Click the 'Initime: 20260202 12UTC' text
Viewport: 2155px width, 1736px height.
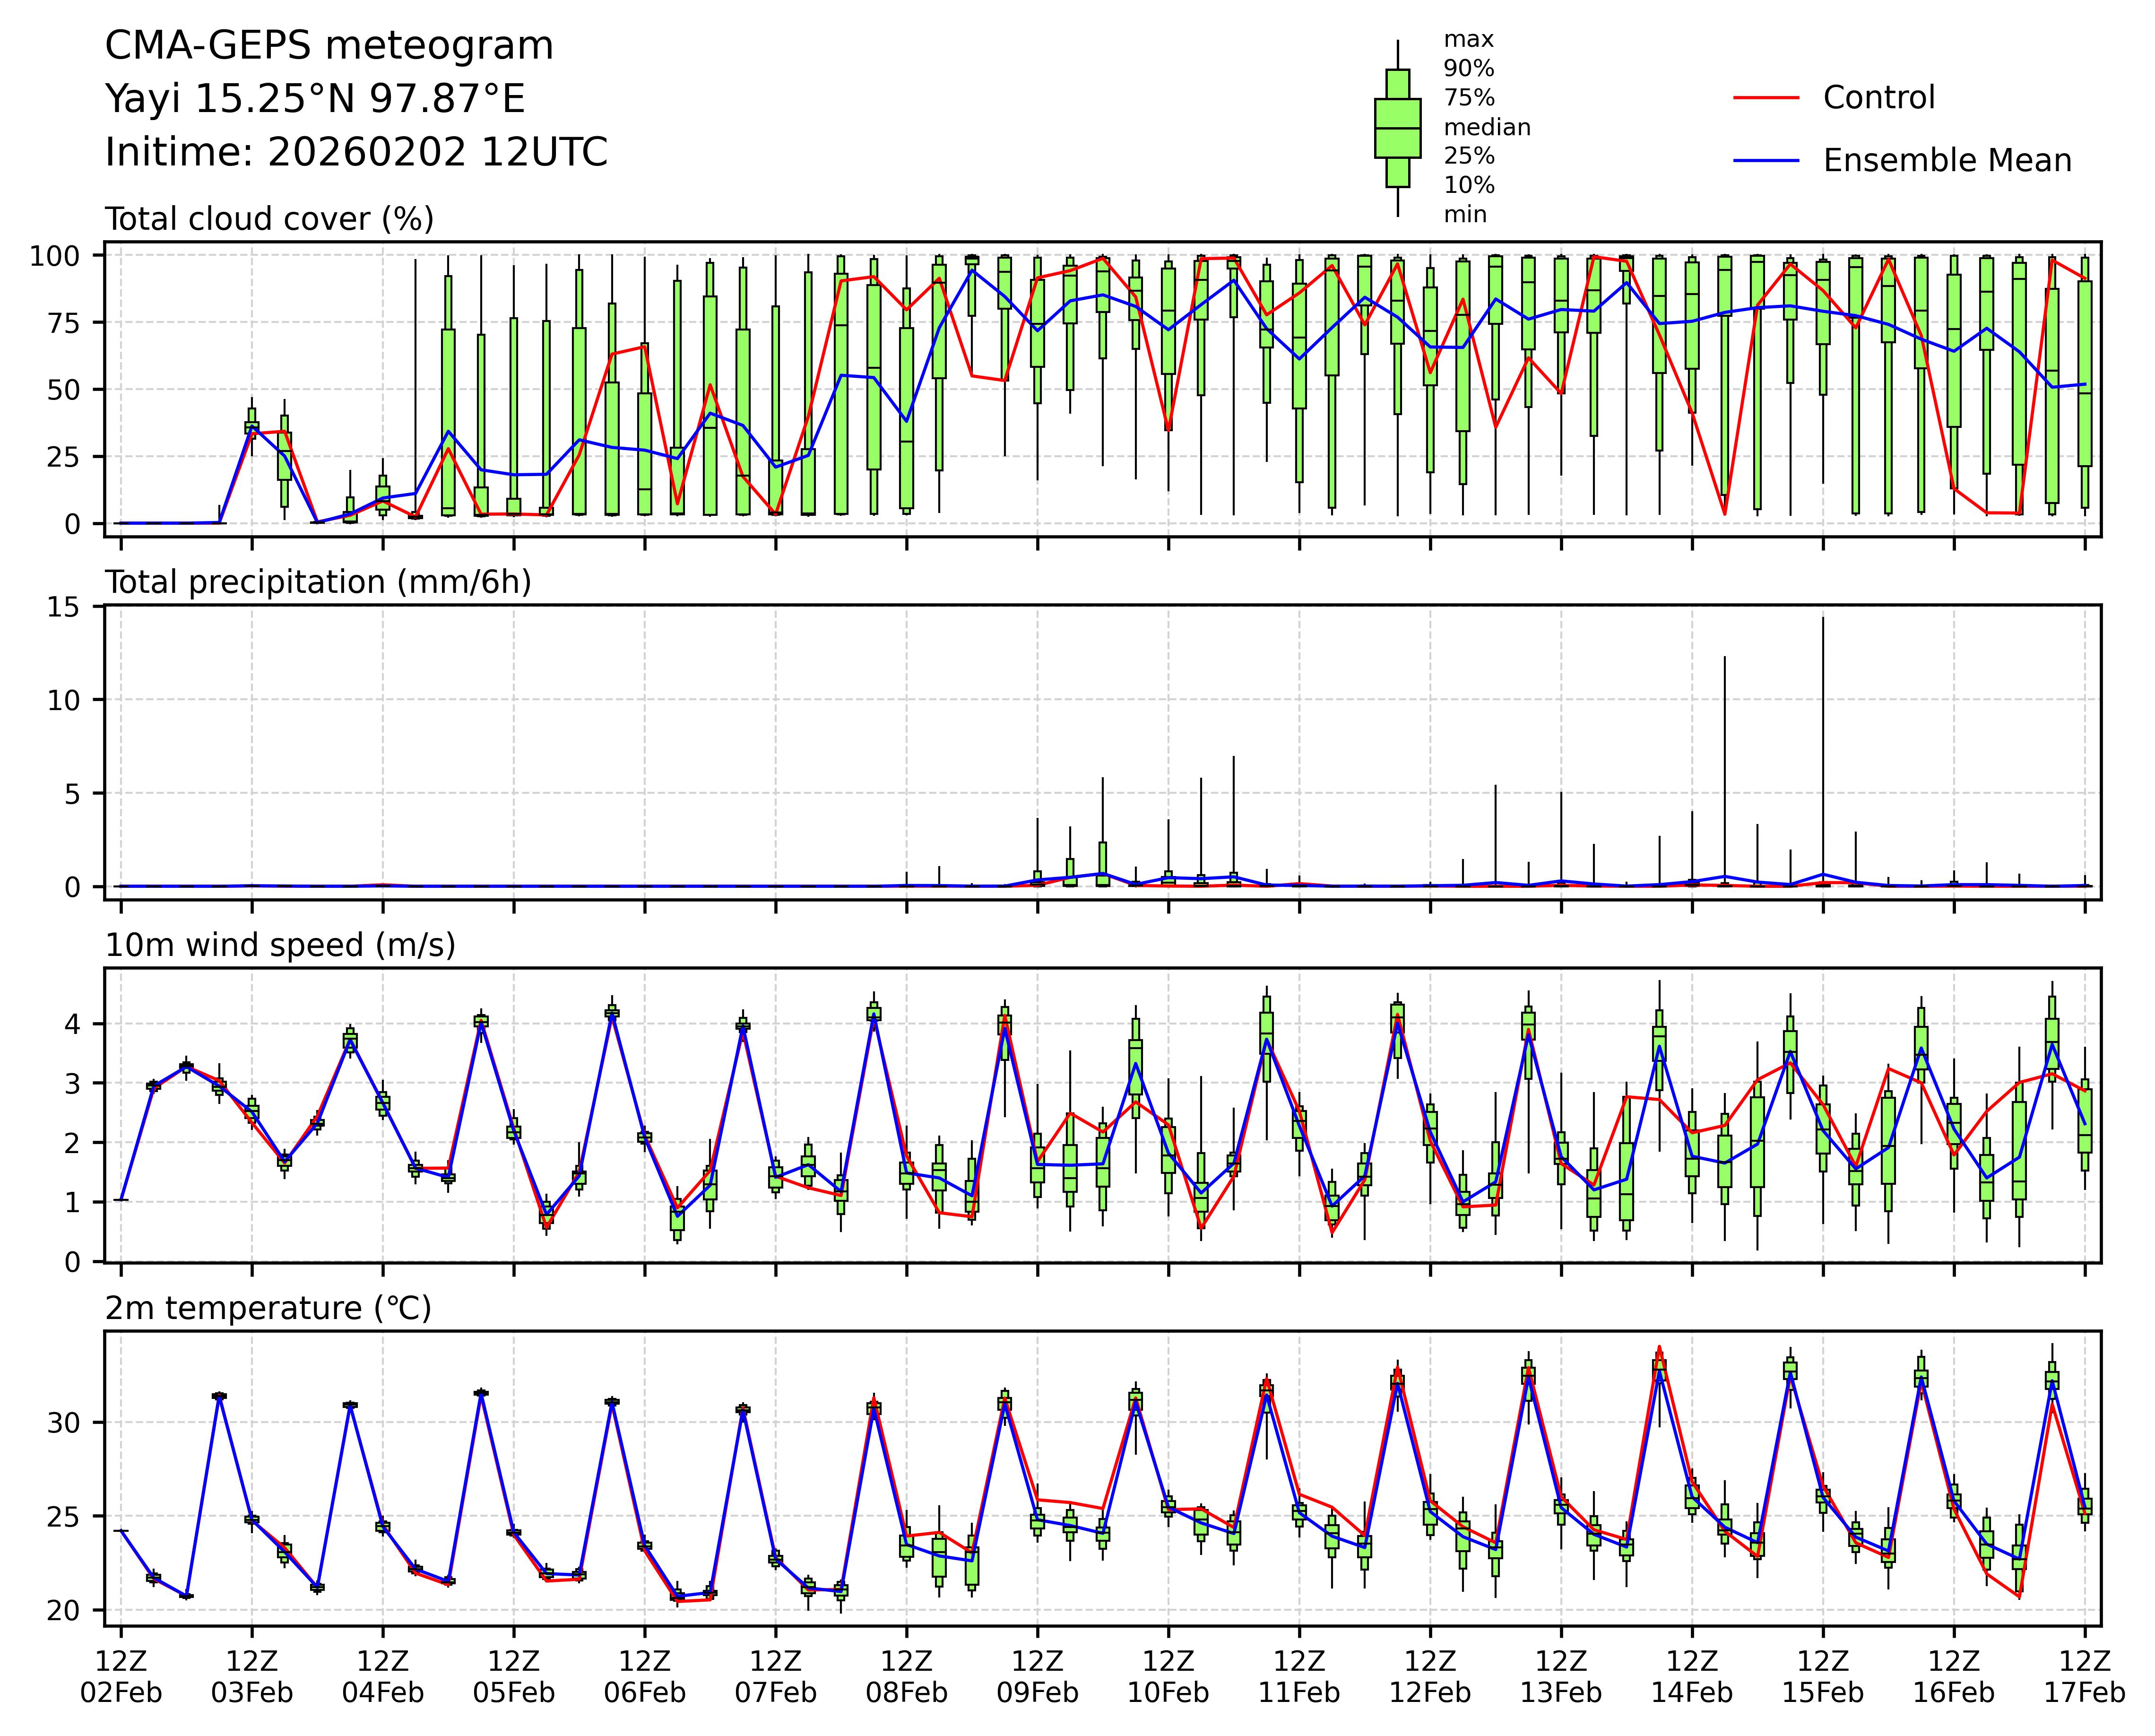tap(356, 152)
